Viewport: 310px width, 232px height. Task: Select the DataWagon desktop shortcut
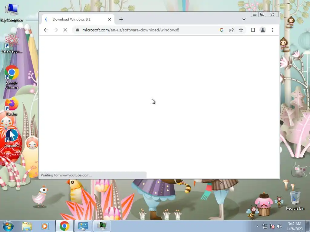click(12, 44)
